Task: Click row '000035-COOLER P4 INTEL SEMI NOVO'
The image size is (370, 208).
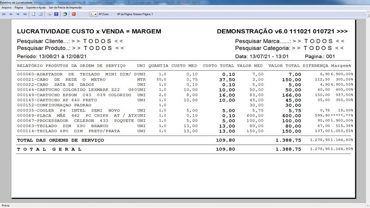Action: [185, 110]
